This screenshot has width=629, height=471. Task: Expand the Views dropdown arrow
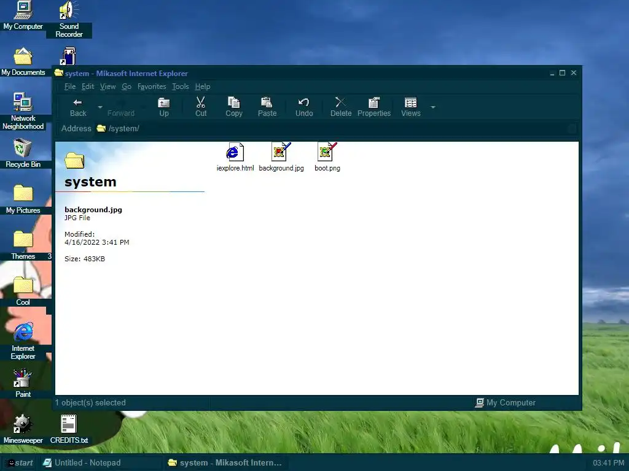pos(433,107)
